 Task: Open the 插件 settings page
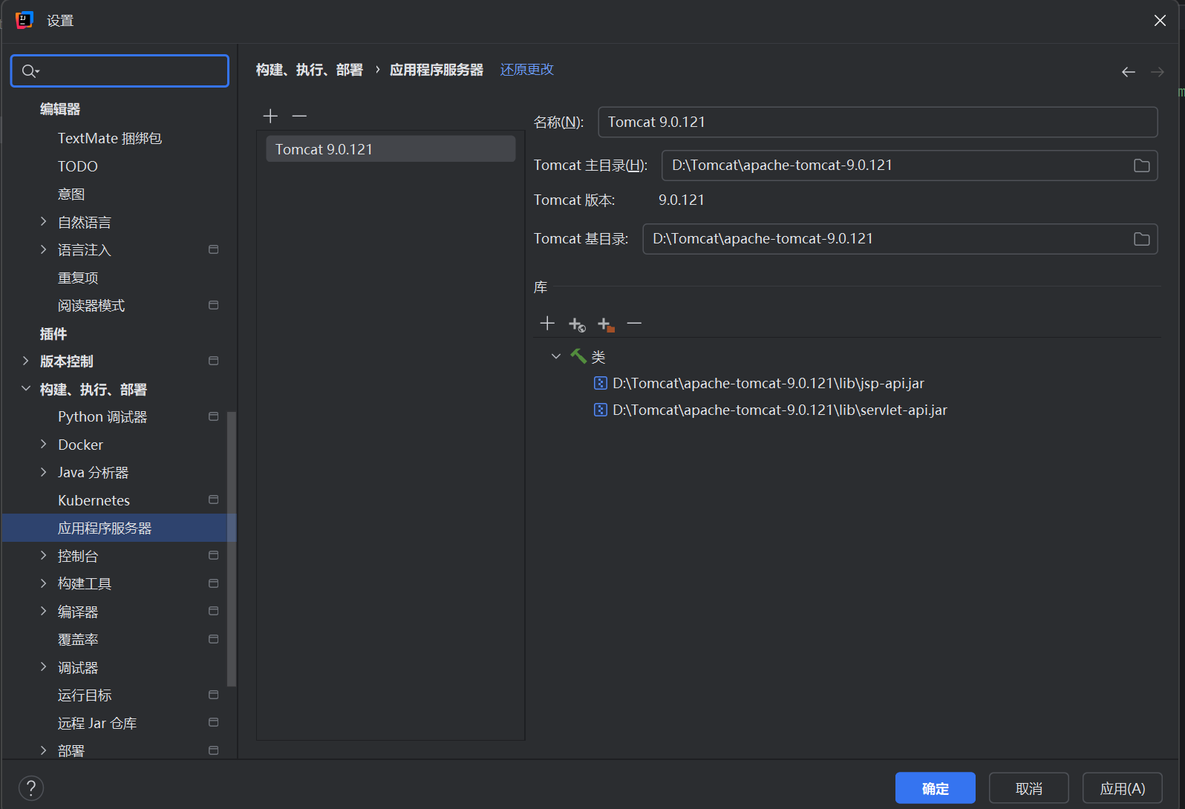click(53, 334)
